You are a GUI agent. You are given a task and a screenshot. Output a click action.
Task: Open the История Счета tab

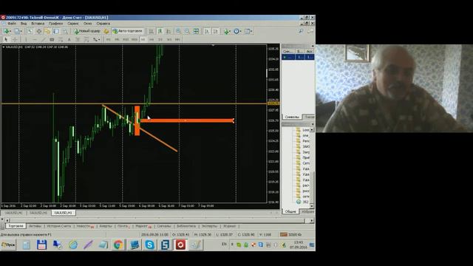point(58,226)
